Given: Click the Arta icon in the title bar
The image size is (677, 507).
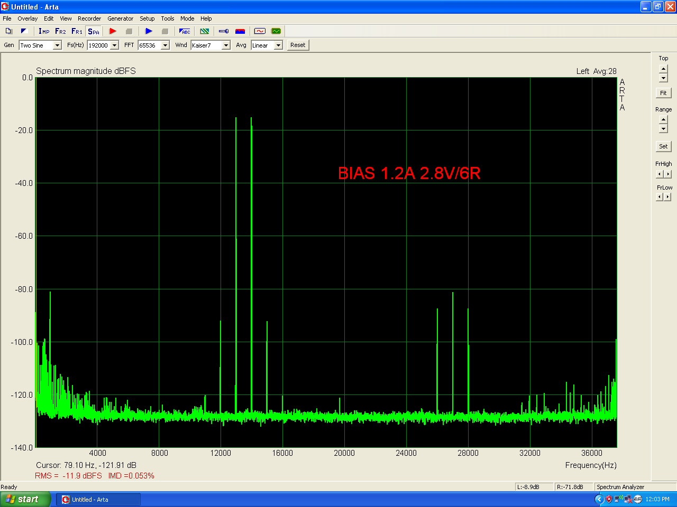Looking at the screenshot, I should (x=5, y=7).
